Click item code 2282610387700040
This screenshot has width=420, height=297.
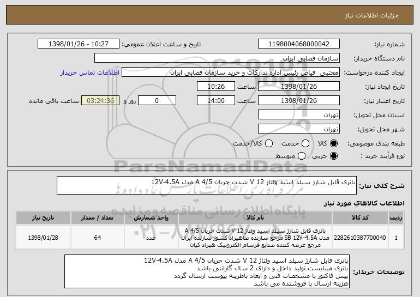tap(360, 238)
